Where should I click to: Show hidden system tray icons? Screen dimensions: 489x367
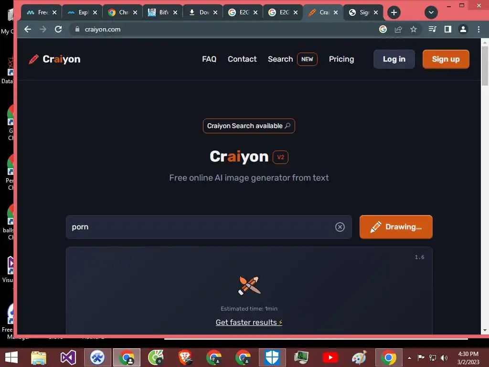click(x=409, y=358)
